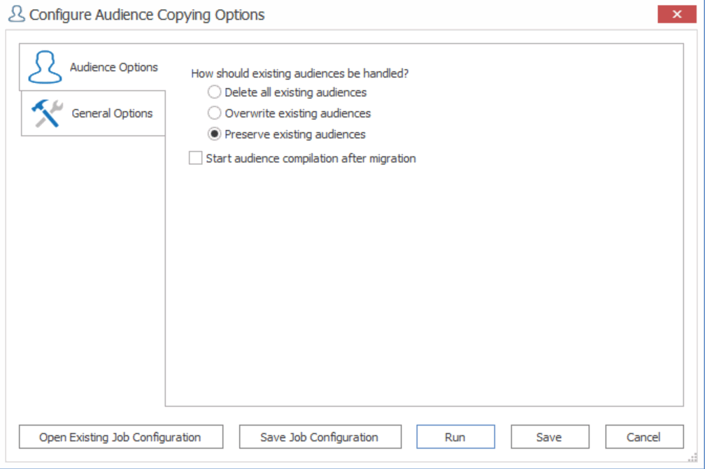705x469 pixels.
Task: Select Preserve existing audiences
Action: pyautogui.click(x=214, y=134)
